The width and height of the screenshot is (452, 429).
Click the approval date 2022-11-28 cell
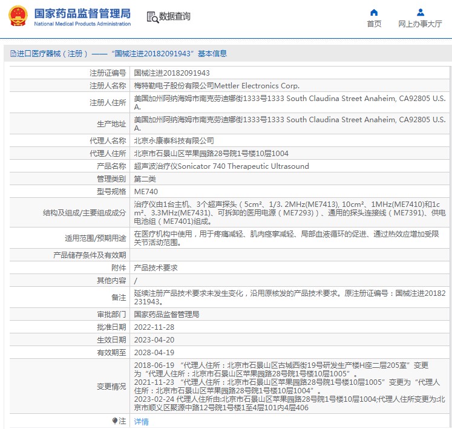[289, 327]
